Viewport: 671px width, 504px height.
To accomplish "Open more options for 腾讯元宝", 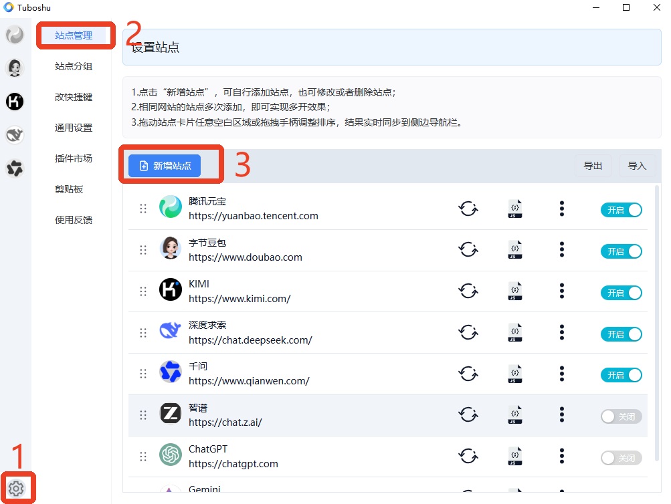I will point(562,209).
